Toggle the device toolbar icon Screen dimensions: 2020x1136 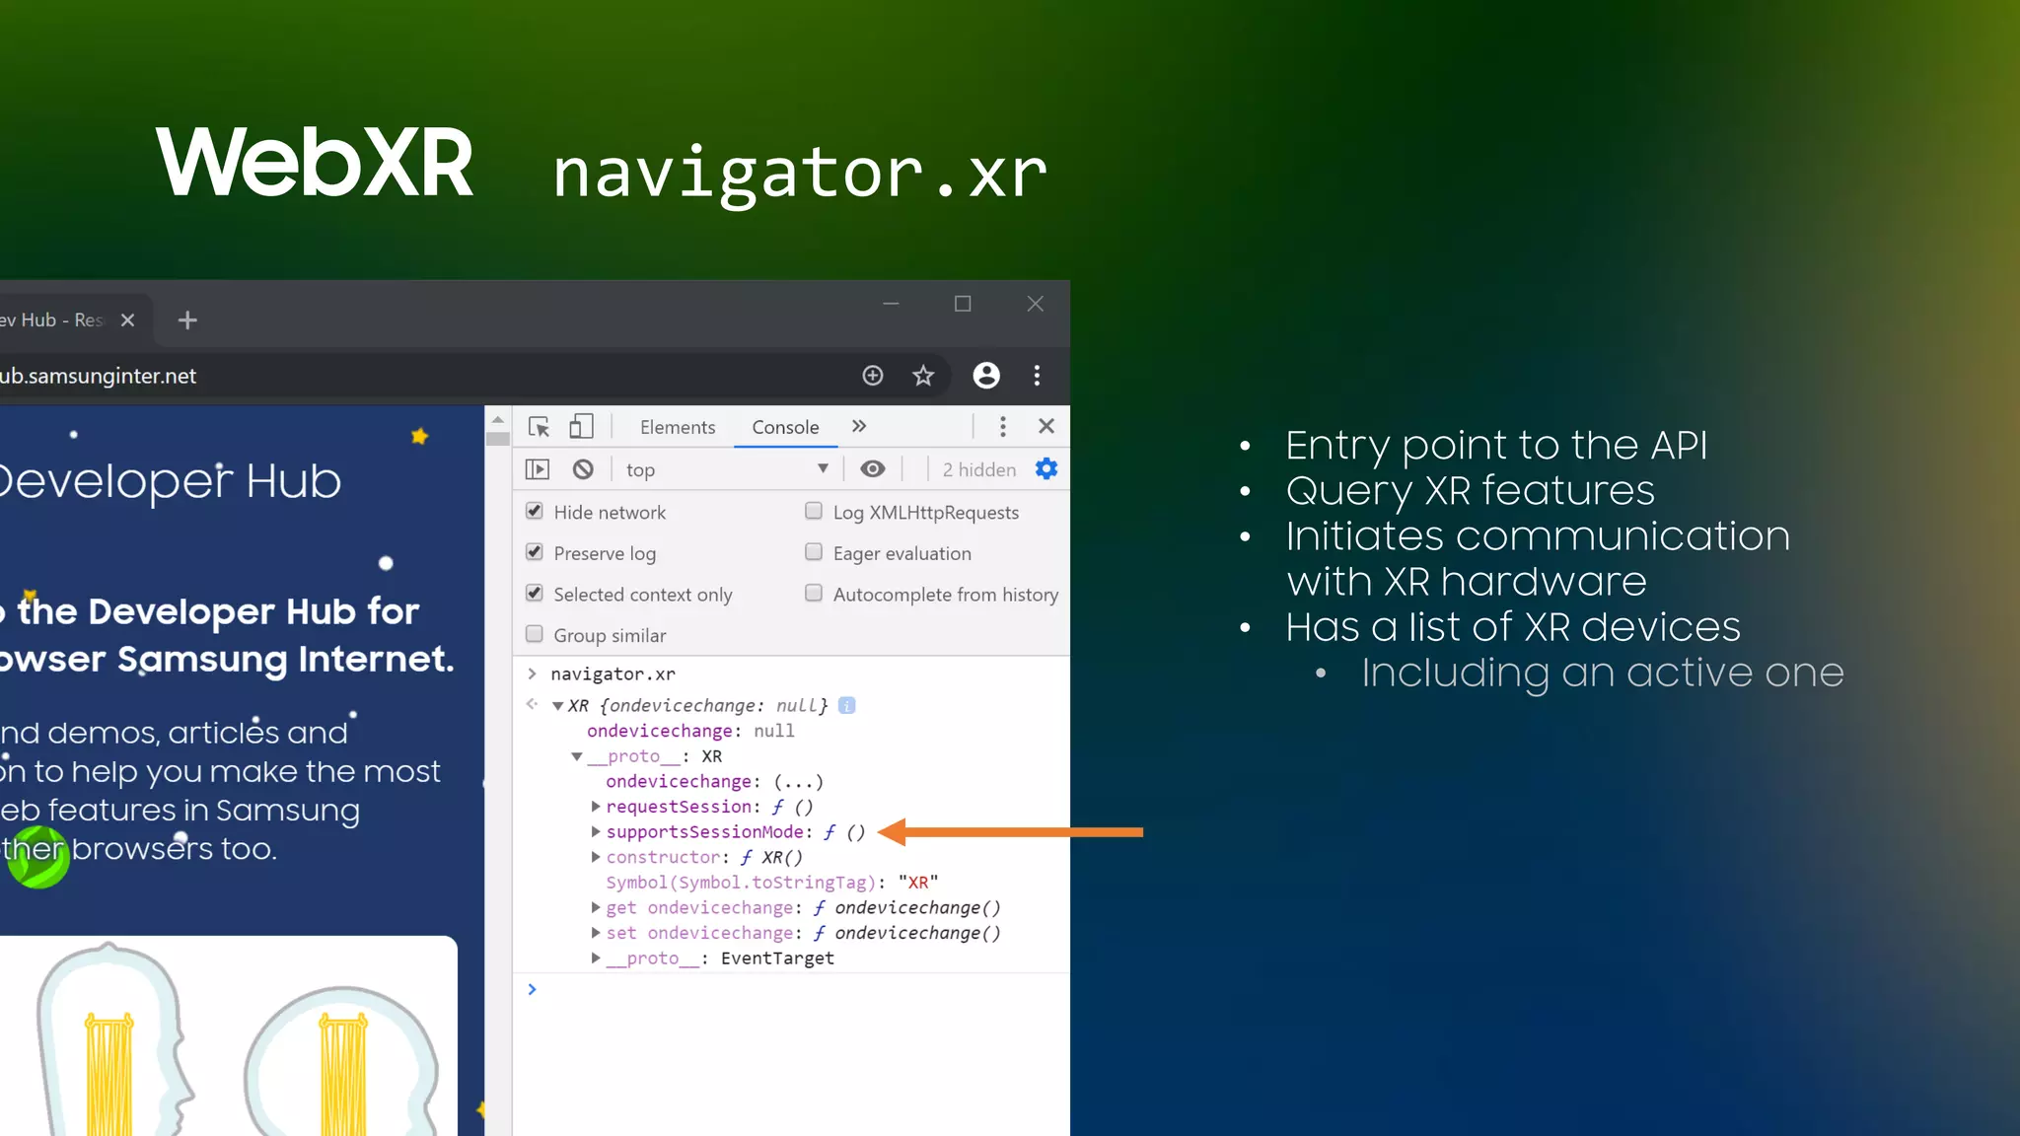tap(582, 427)
